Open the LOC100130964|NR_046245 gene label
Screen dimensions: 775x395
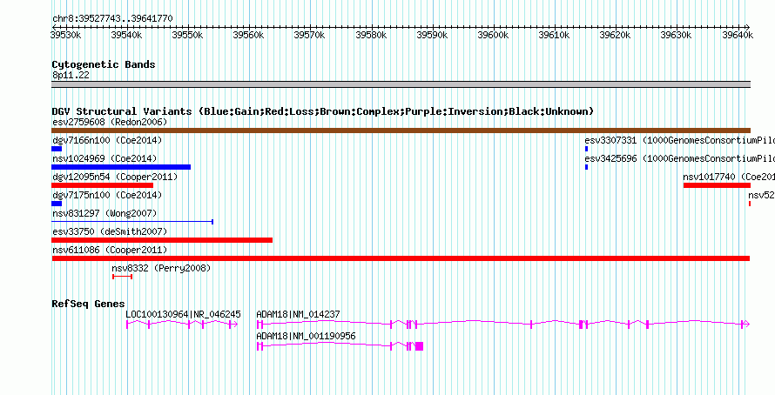click(x=184, y=314)
